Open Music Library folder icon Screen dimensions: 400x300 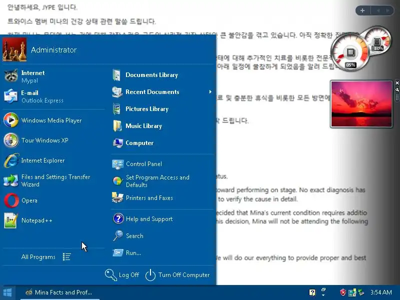[117, 126]
